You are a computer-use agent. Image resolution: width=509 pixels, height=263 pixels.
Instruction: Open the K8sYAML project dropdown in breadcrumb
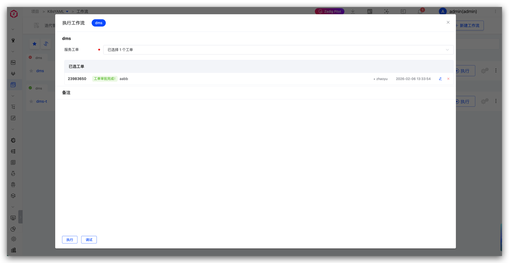(58, 12)
